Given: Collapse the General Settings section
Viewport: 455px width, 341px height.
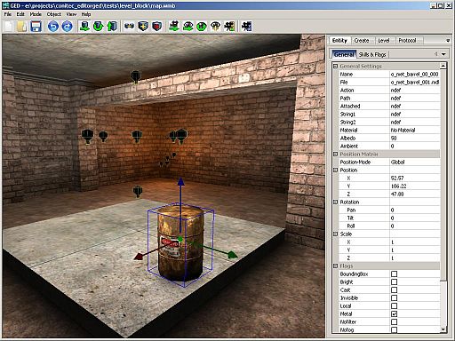Looking at the screenshot, I should (x=335, y=66).
